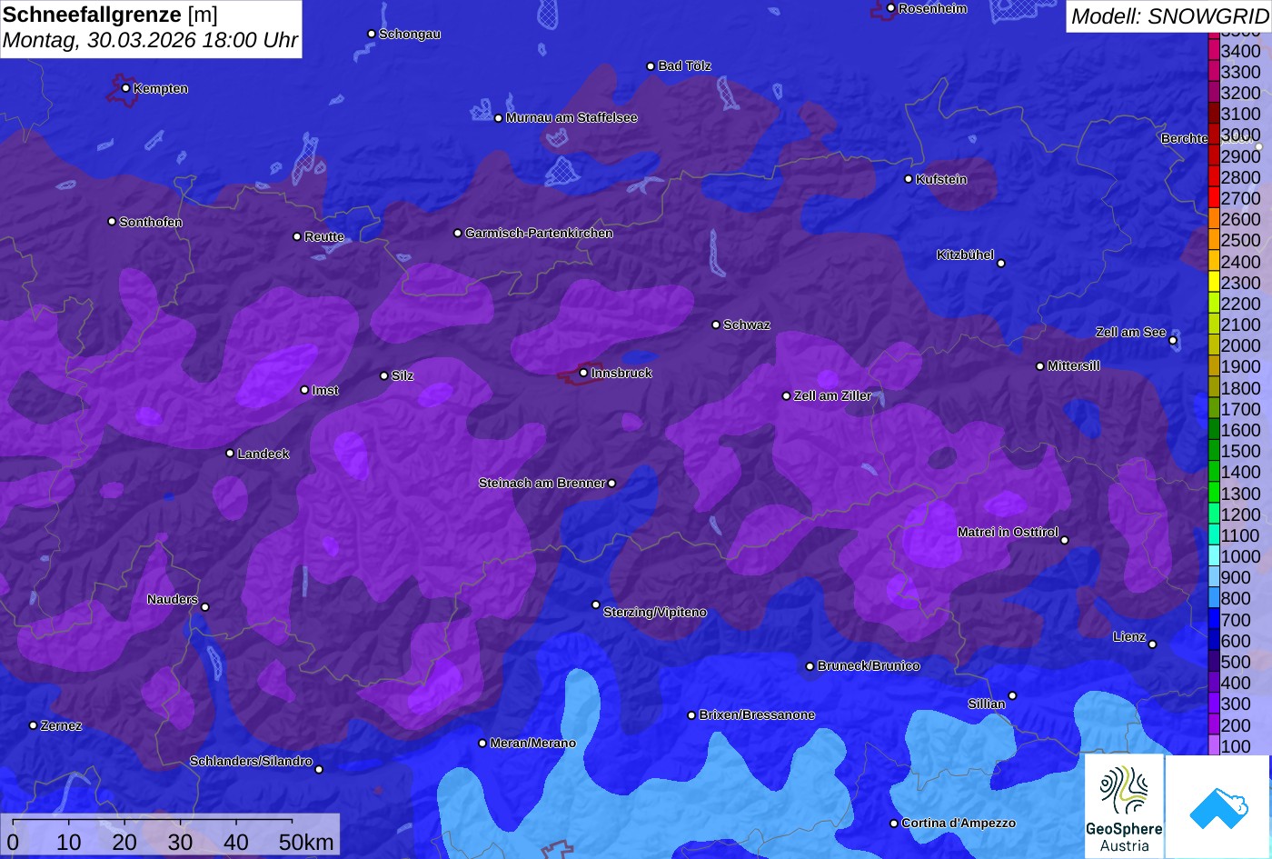Click the "Zell am Ziller" label
Viewport: 1272px width, 859px height.
(833, 396)
